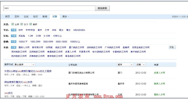
Task: Click the seo search input field
Action: click(49, 8)
